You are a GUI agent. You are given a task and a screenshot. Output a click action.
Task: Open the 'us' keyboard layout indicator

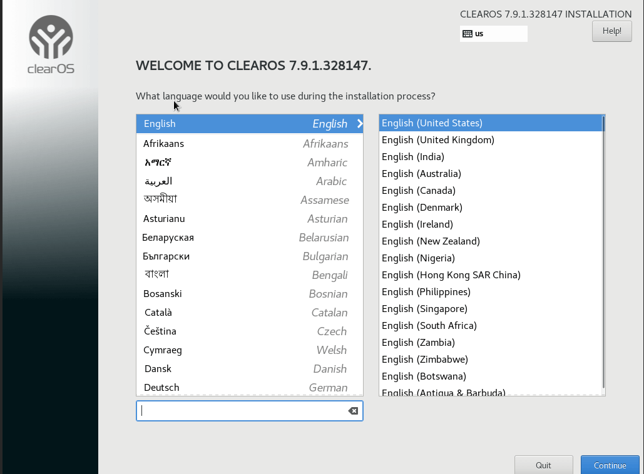pyautogui.click(x=494, y=33)
